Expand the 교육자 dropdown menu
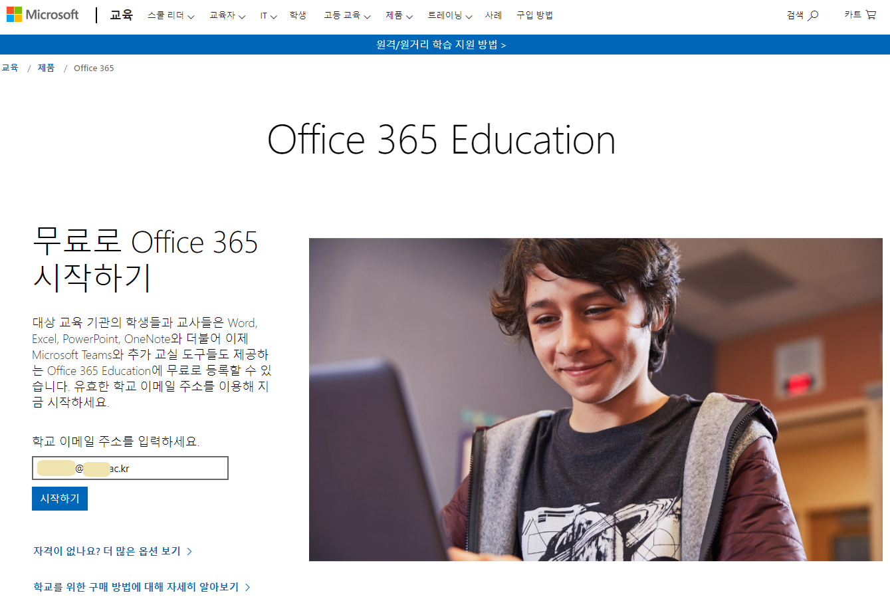 (x=227, y=15)
